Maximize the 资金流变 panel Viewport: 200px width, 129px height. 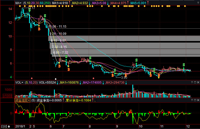coord(195,100)
